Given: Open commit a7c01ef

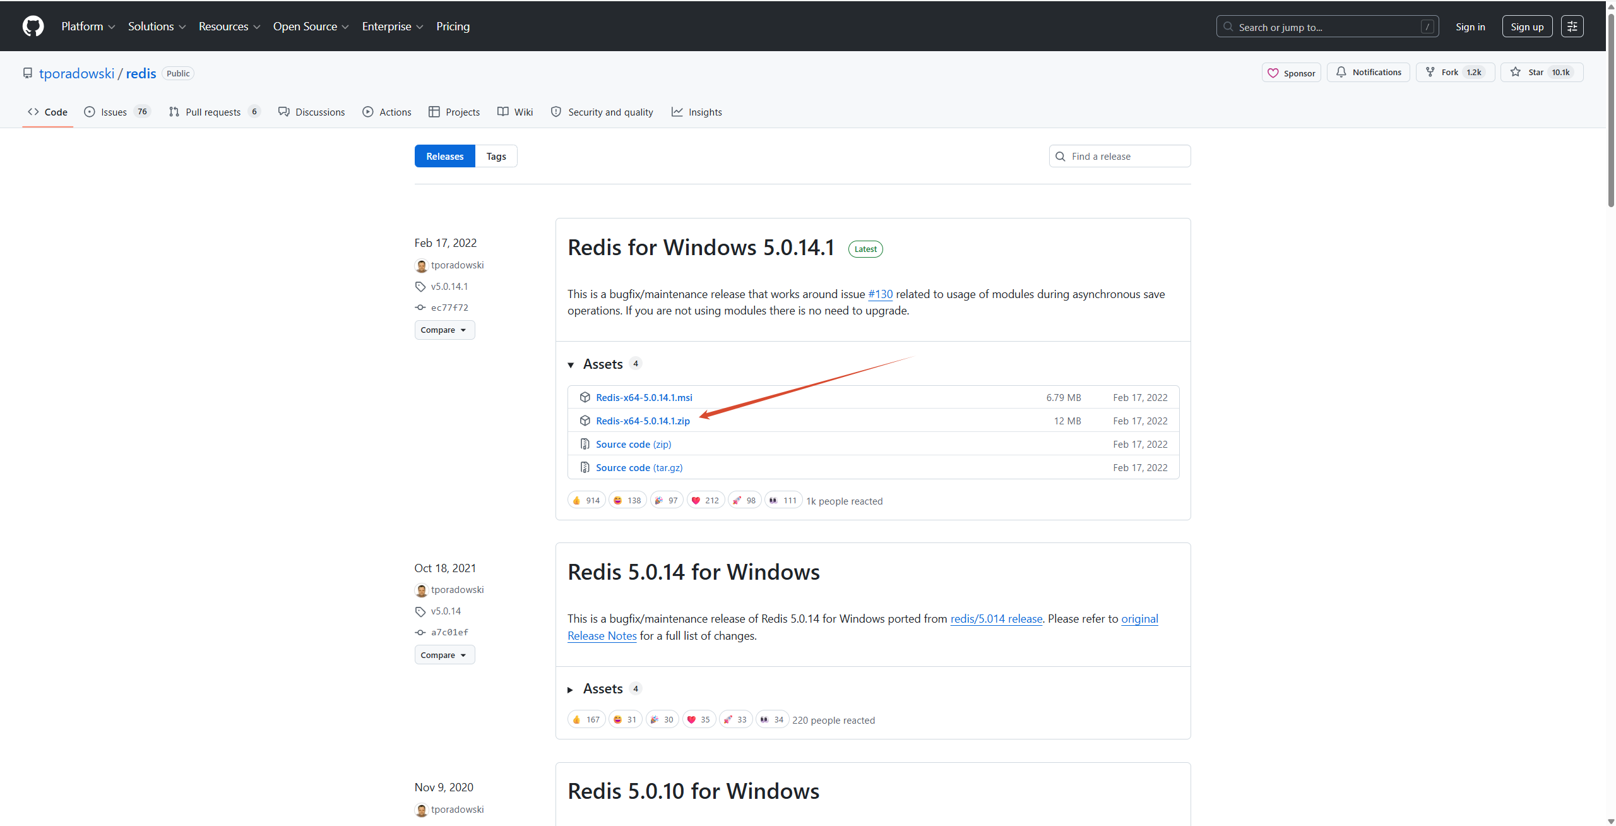Looking at the screenshot, I should click(449, 632).
